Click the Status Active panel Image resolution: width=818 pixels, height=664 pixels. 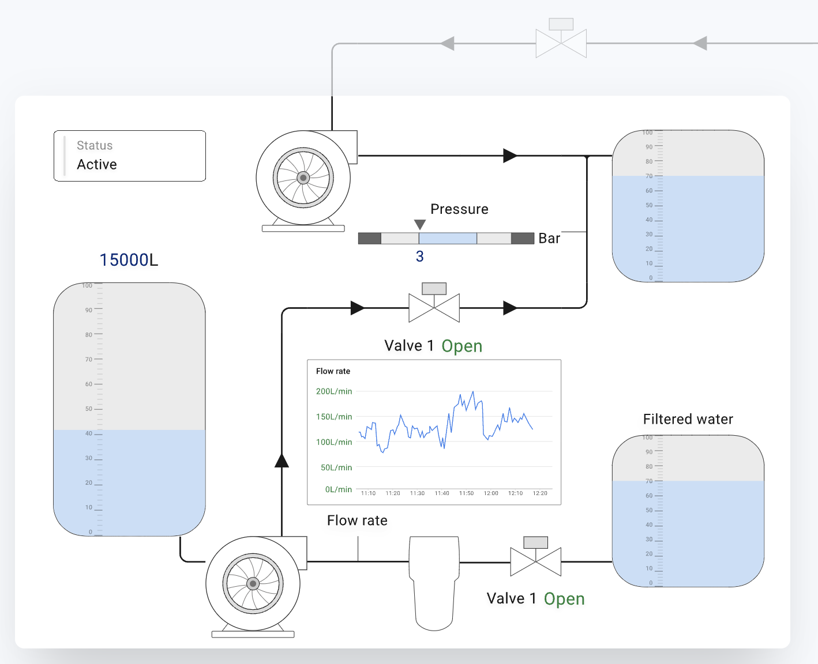coord(130,156)
